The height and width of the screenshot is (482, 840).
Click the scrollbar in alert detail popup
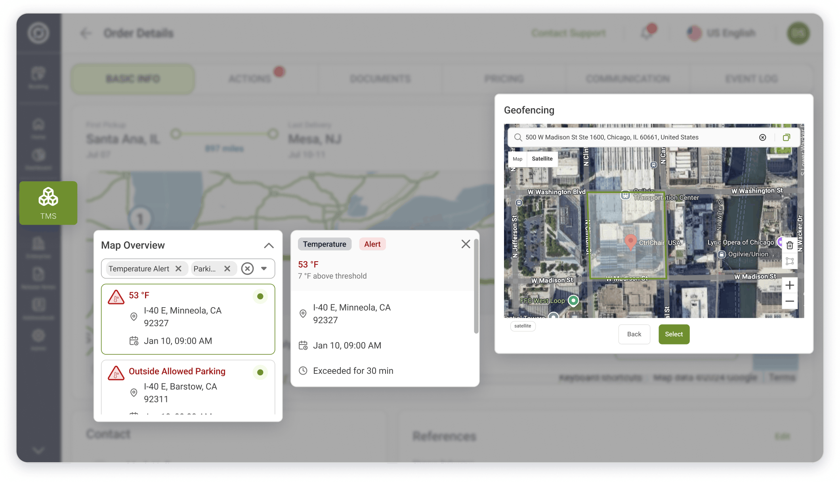coord(476,285)
